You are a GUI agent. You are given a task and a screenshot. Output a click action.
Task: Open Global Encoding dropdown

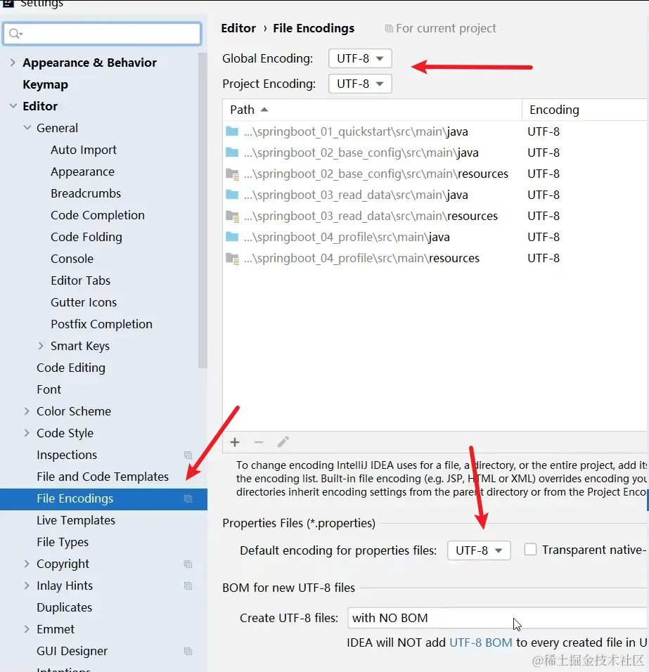tap(360, 58)
